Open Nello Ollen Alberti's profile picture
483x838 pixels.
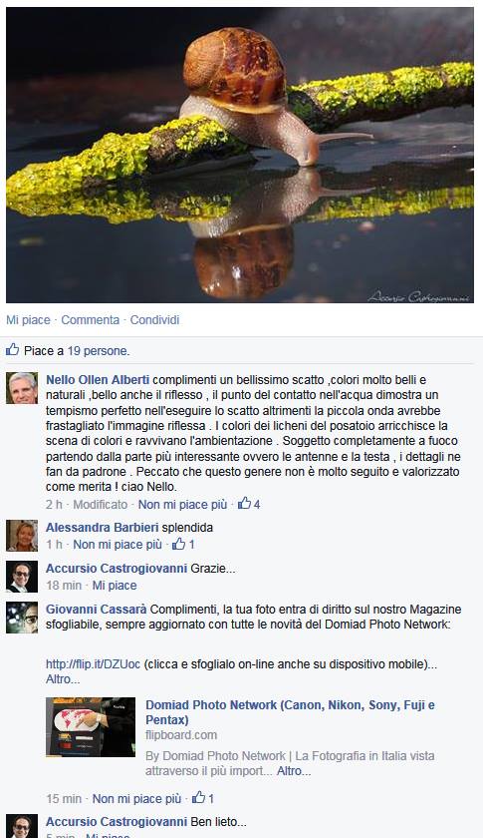(x=22, y=388)
